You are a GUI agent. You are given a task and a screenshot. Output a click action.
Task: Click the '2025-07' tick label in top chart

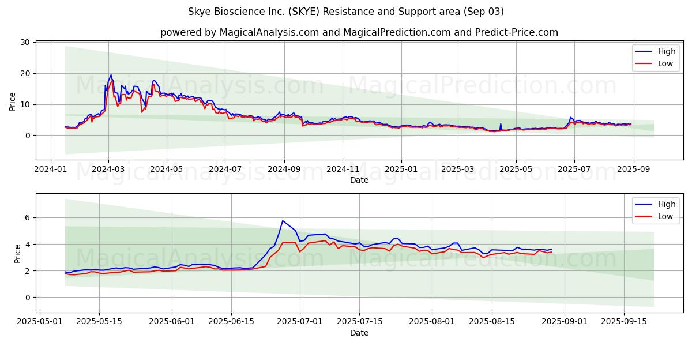click(x=574, y=169)
